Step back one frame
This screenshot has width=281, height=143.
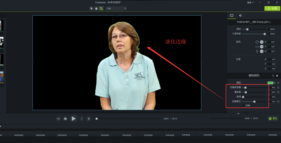coord(58,119)
